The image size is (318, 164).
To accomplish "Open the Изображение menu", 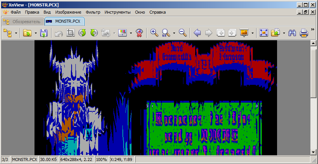I will point(68,12).
